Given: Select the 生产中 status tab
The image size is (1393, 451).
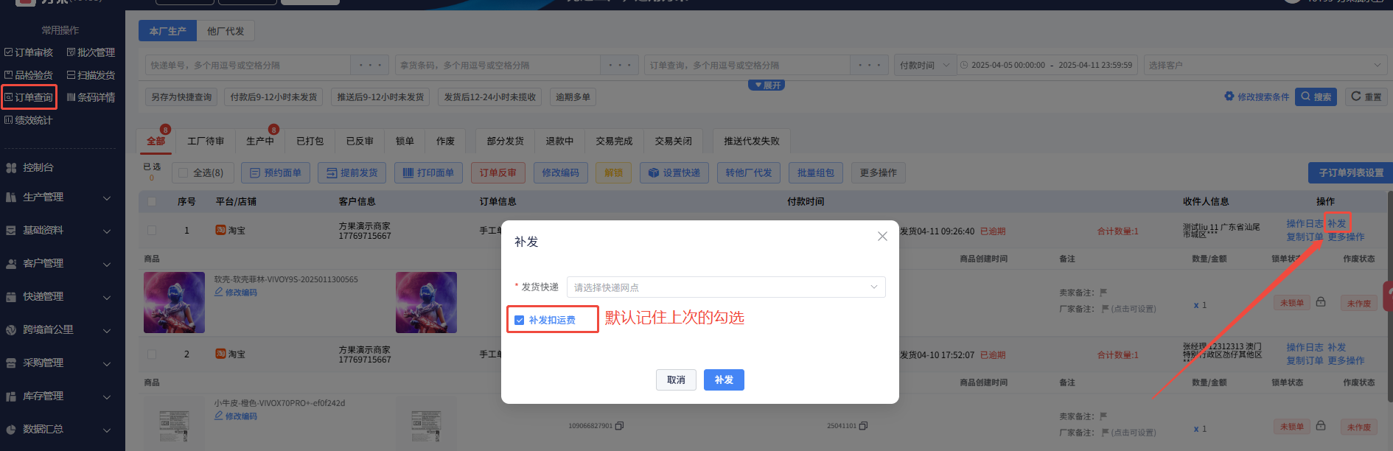Looking at the screenshot, I should pyautogui.click(x=260, y=141).
